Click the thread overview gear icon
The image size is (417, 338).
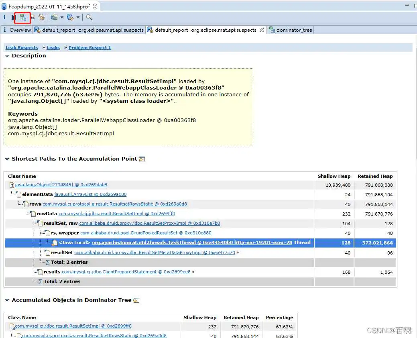click(x=41, y=17)
